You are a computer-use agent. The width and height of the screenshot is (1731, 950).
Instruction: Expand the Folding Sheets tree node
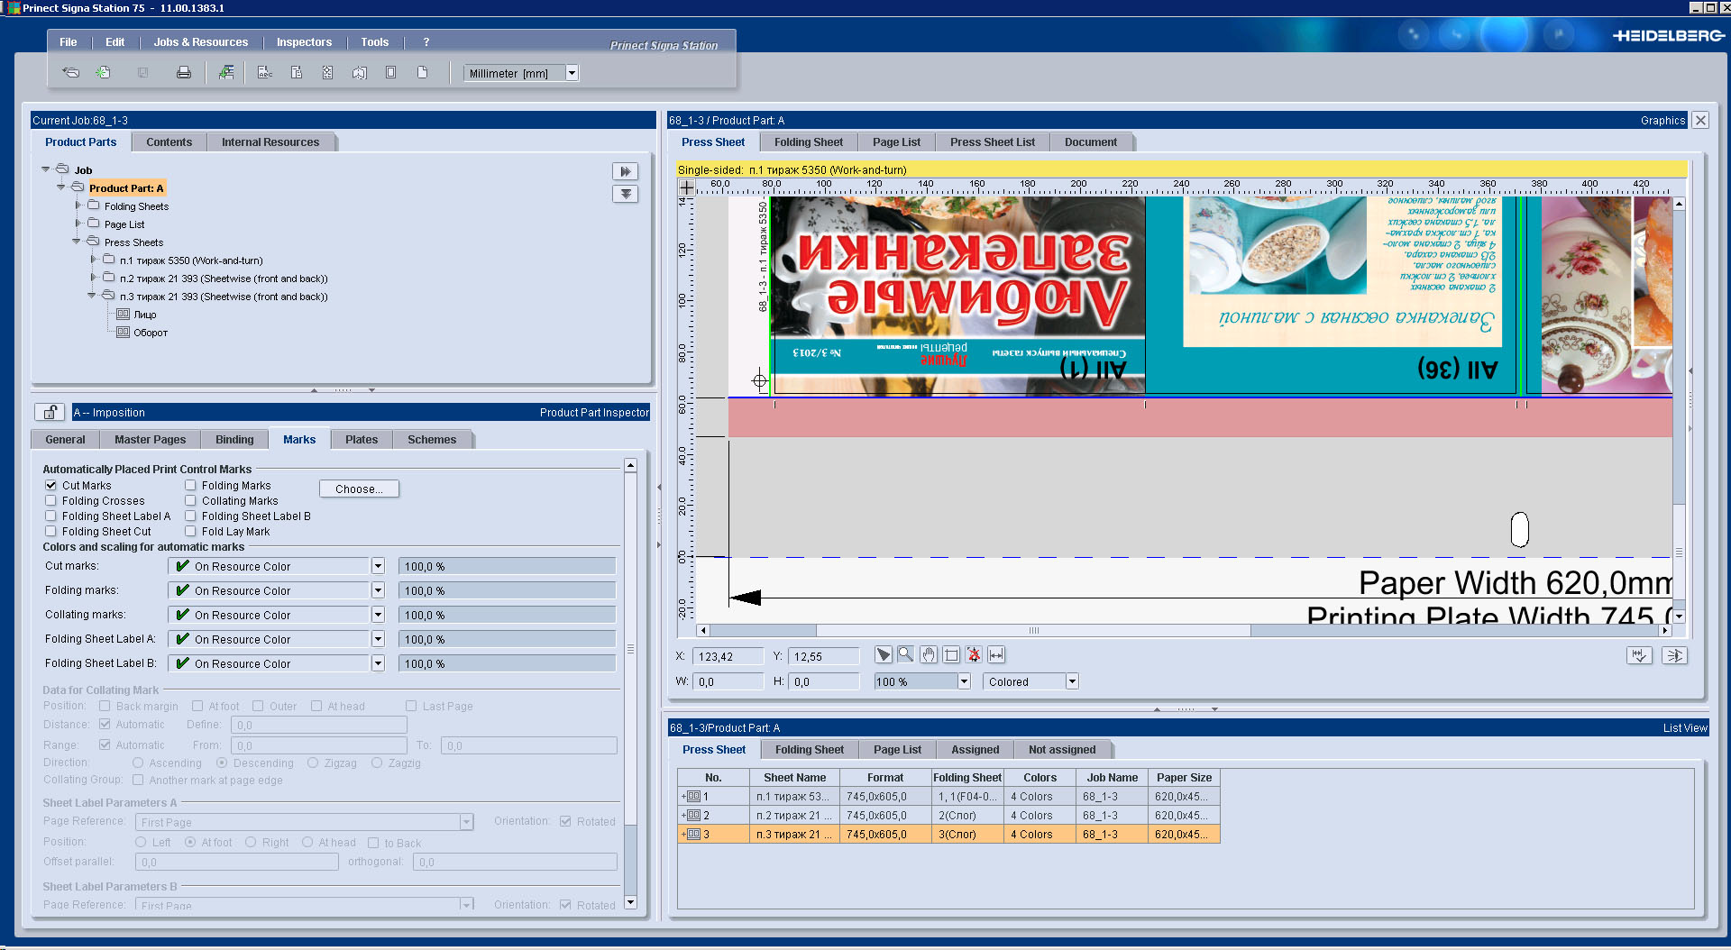tap(78, 206)
